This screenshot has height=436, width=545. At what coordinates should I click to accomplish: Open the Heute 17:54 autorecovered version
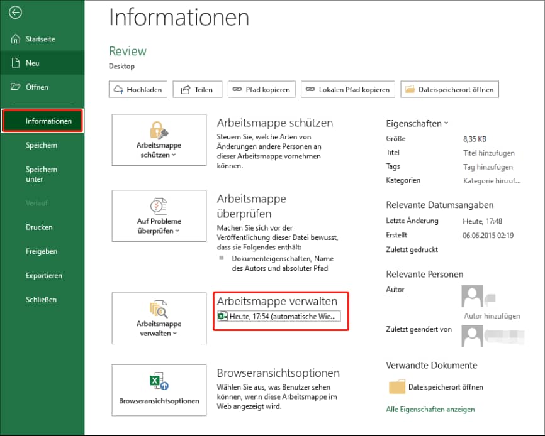(279, 317)
